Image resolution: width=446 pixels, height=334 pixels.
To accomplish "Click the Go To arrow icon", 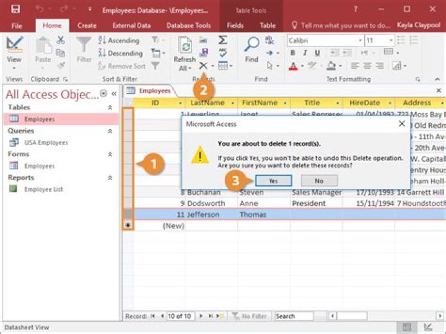I will point(269,53).
